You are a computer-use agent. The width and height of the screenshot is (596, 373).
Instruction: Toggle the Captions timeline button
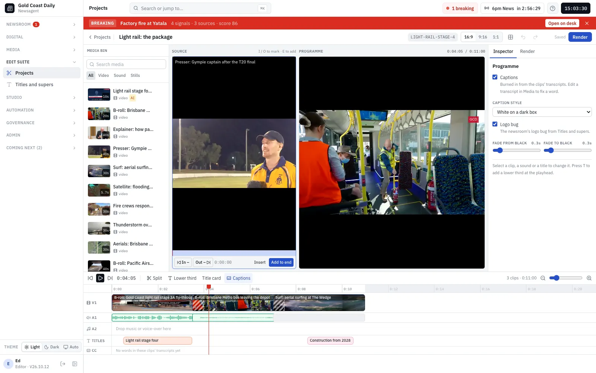click(x=238, y=278)
